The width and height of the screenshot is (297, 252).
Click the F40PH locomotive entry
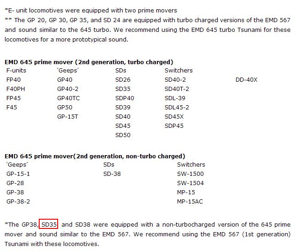(x=16, y=89)
